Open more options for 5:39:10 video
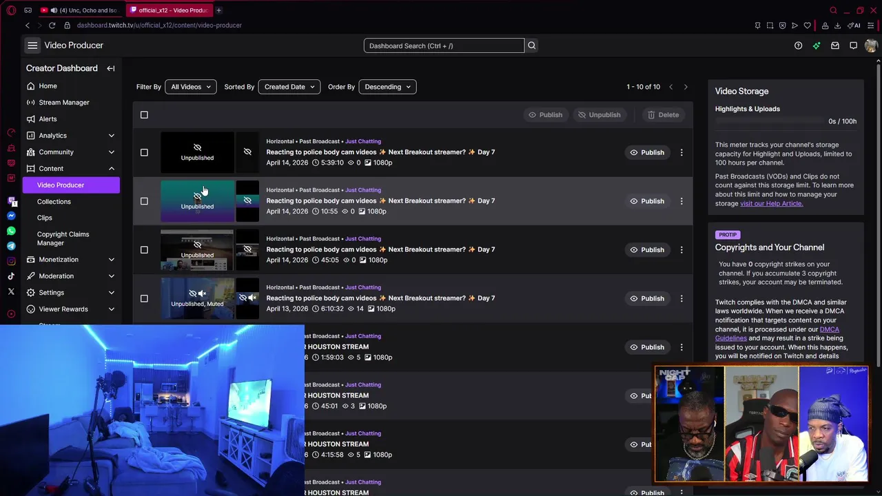Viewport: 882px width, 496px height. [x=681, y=152]
